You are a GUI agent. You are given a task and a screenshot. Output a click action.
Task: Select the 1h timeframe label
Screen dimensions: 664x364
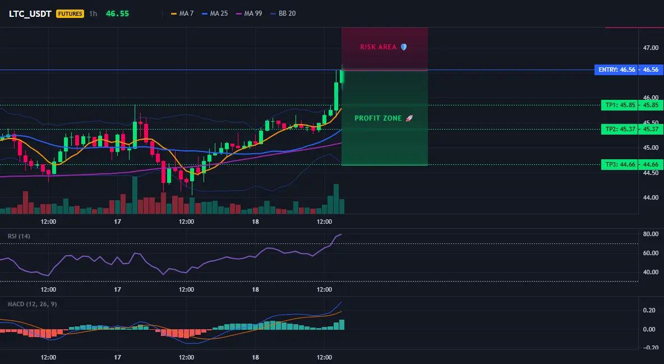point(93,13)
